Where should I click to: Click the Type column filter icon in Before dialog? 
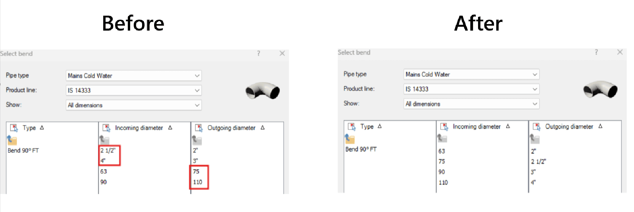coord(14,128)
